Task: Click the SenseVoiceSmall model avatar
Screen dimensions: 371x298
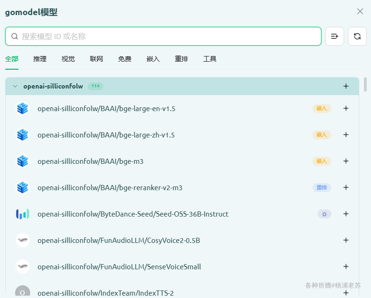Action: 23,266
